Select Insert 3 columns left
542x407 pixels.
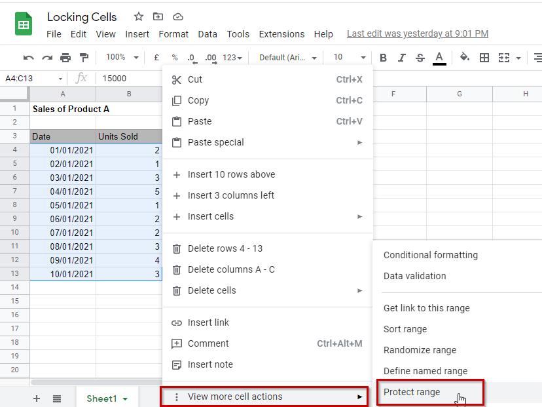(268, 195)
